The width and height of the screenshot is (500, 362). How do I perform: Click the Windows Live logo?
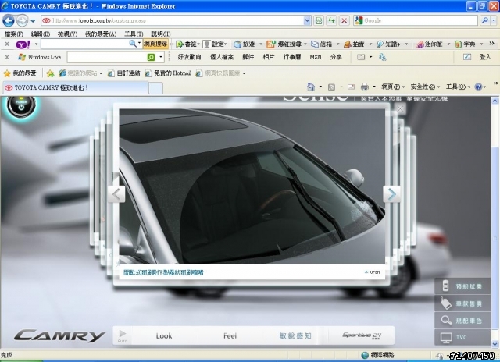(22, 57)
